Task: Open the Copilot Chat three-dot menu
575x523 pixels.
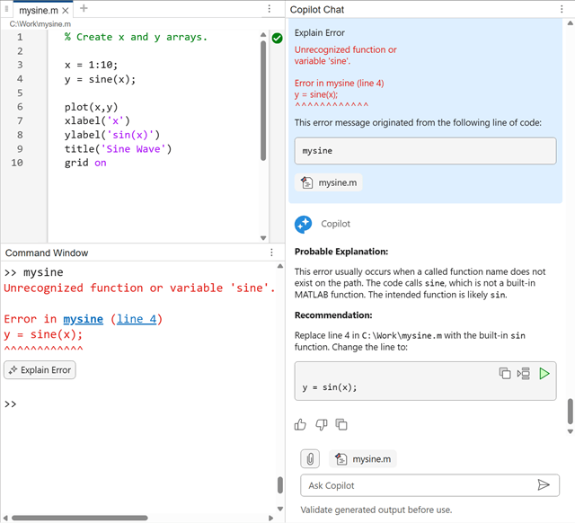Action: pyautogui.click(x=562, y=9)
